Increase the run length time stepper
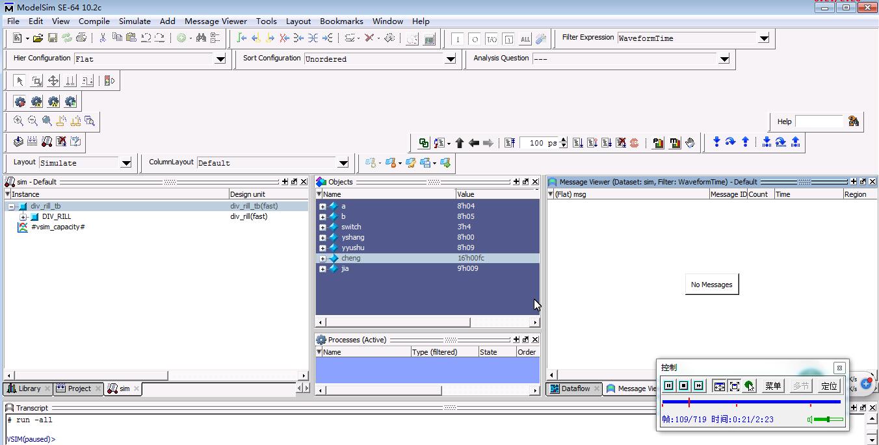 click(564, 140)
